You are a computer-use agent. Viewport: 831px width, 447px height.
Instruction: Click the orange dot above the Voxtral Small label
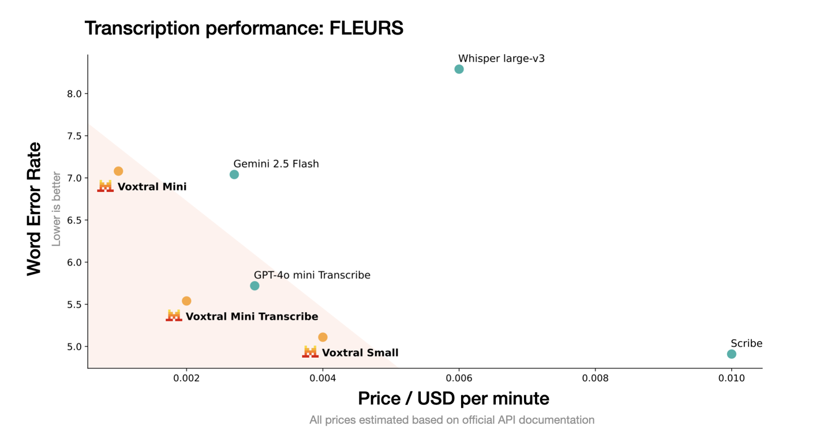click(x=323, y=337)
